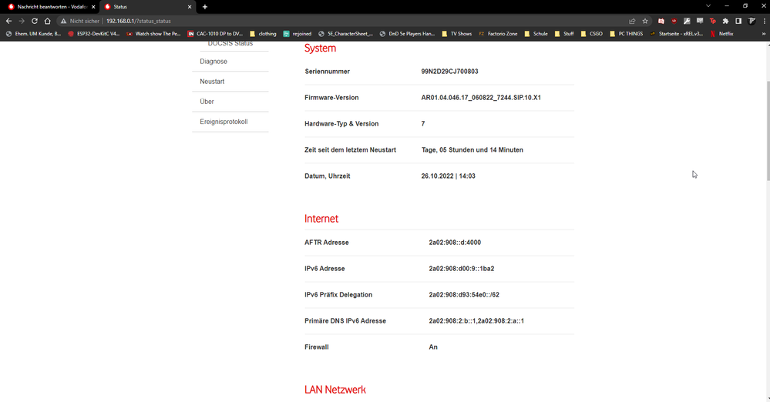The image size is (770, 402).
Task: Open the 'rejoined' bookmark
Action: coord(297,34)
